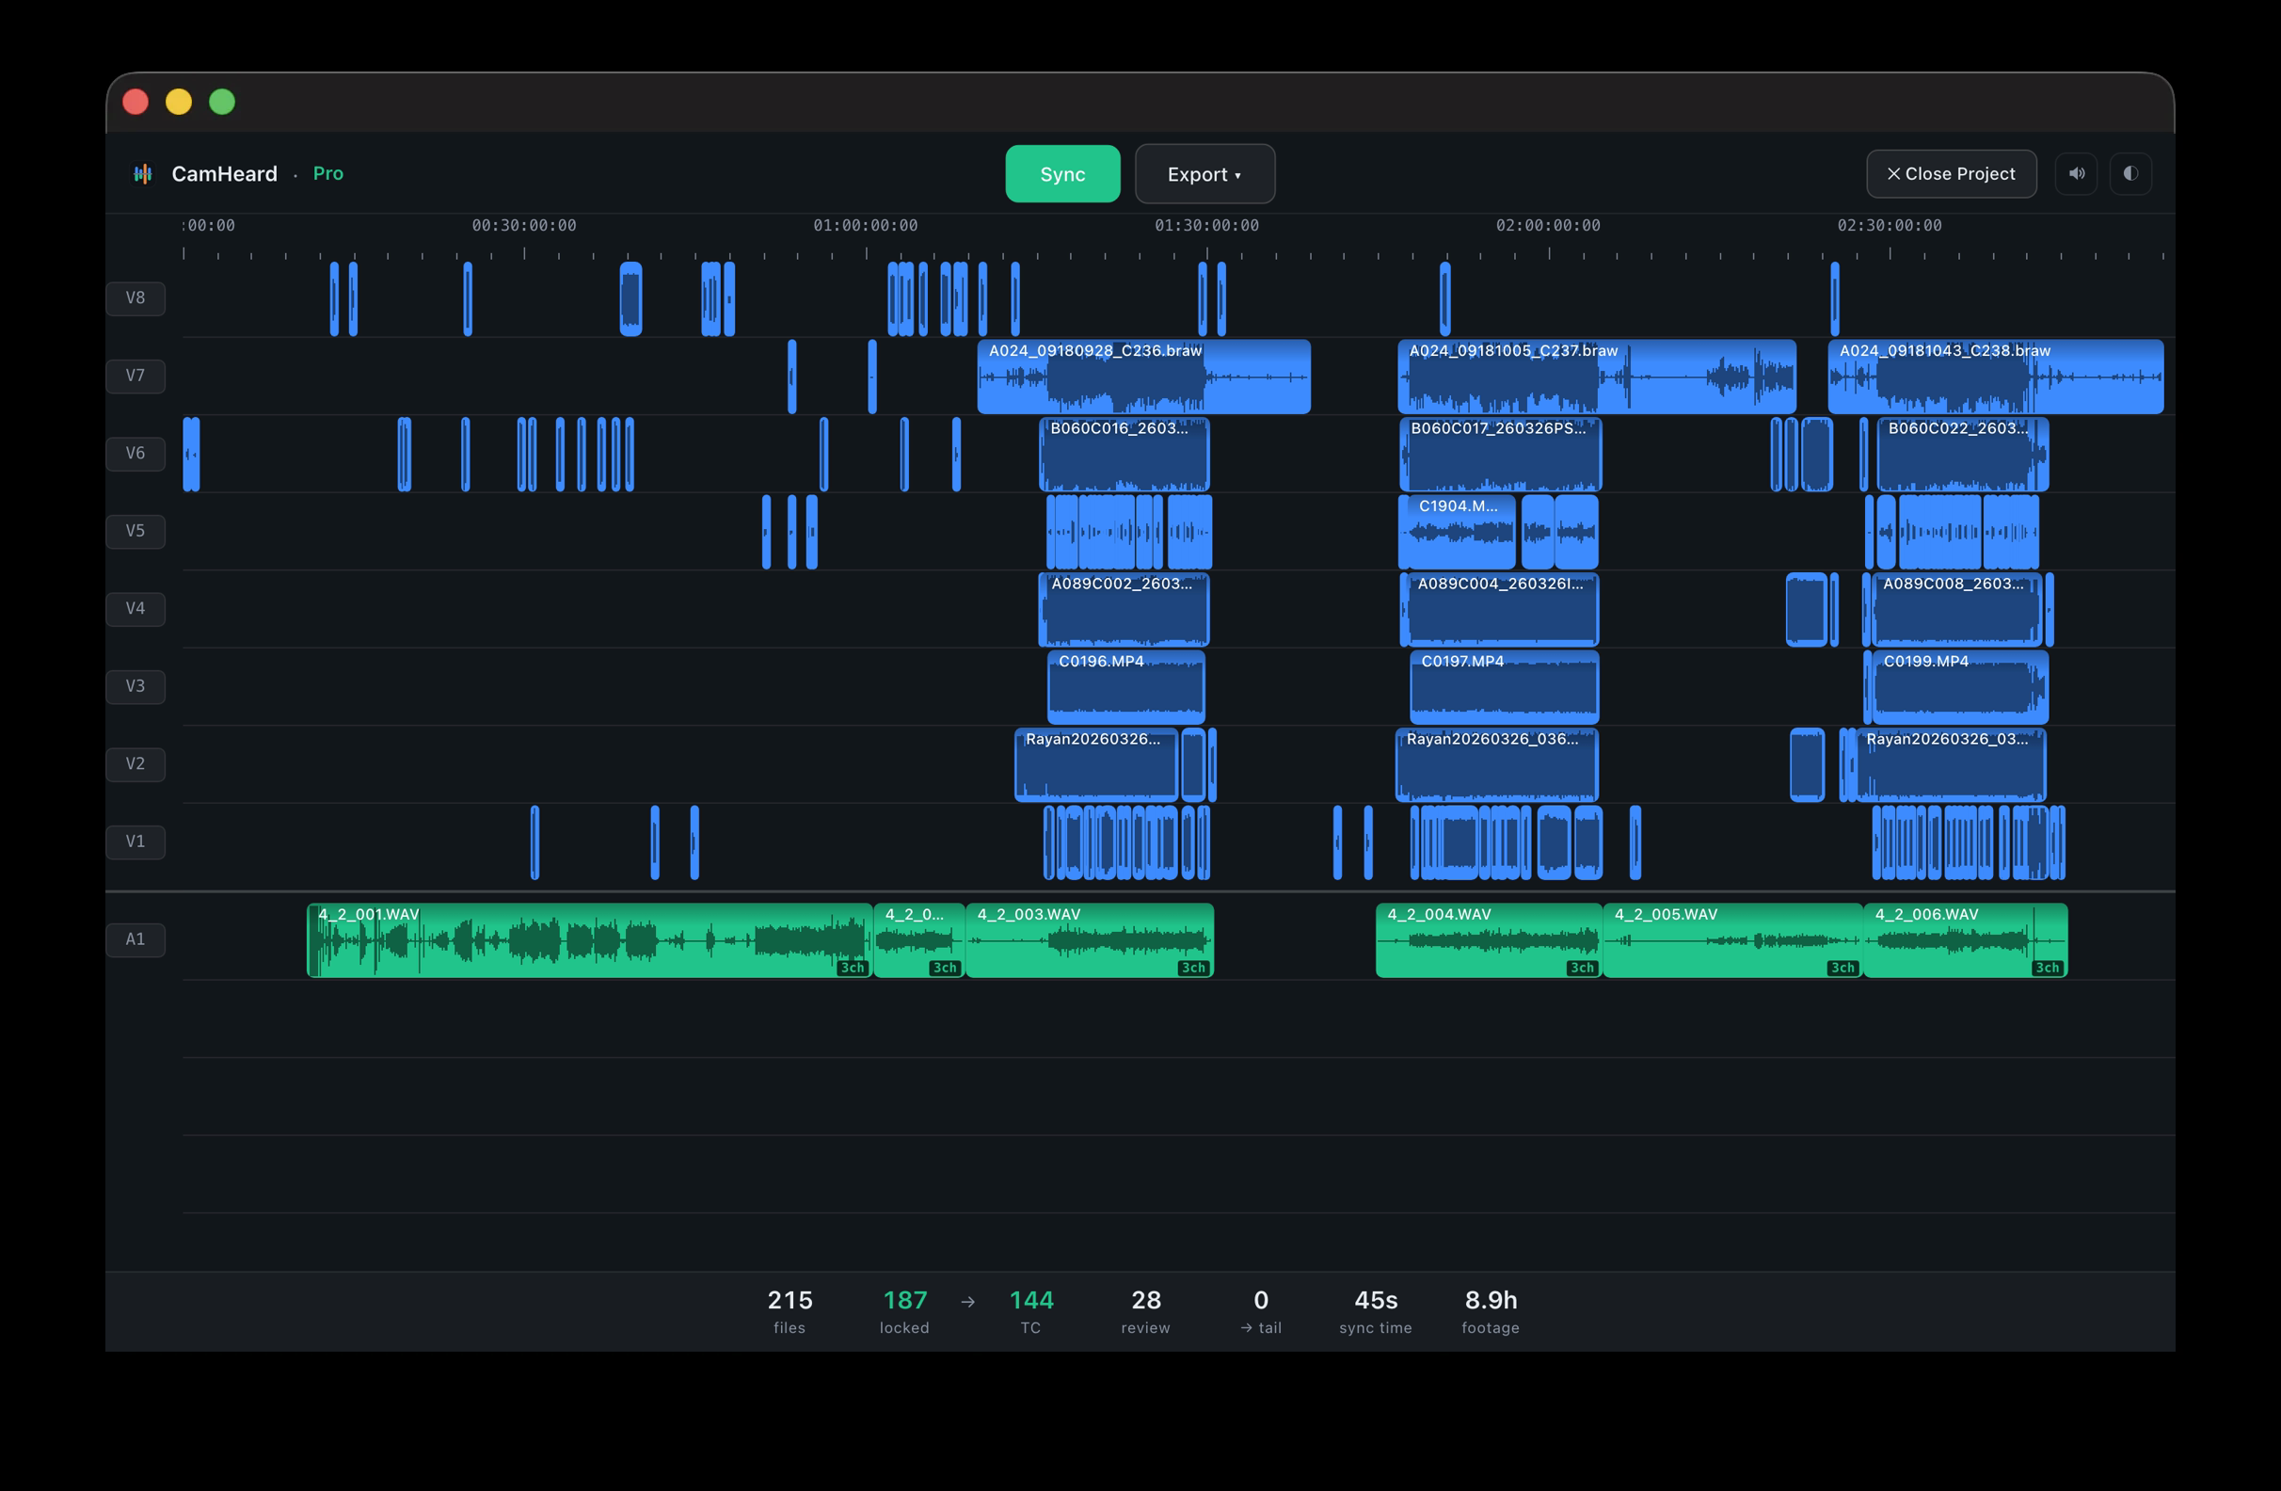This screenshot has height=1491, width=2281.
Task: Click 3ch badge on 4_2_004.WAV
Action: 1583,968
